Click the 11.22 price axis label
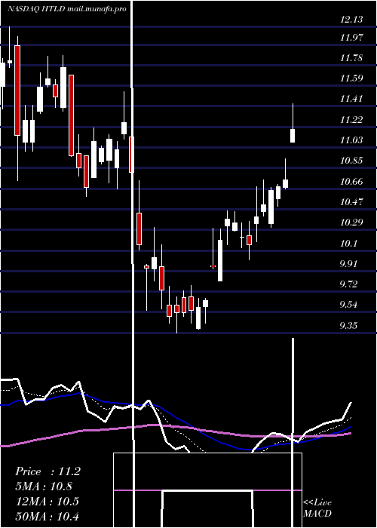Viewport: 377px width, 528px height. [x=351, y=119]
